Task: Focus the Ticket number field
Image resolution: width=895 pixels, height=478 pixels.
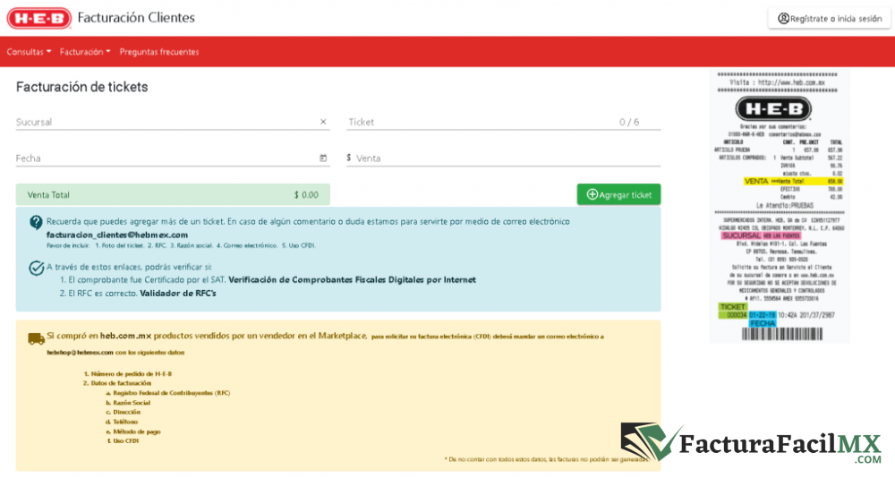Action: [503, 123]
